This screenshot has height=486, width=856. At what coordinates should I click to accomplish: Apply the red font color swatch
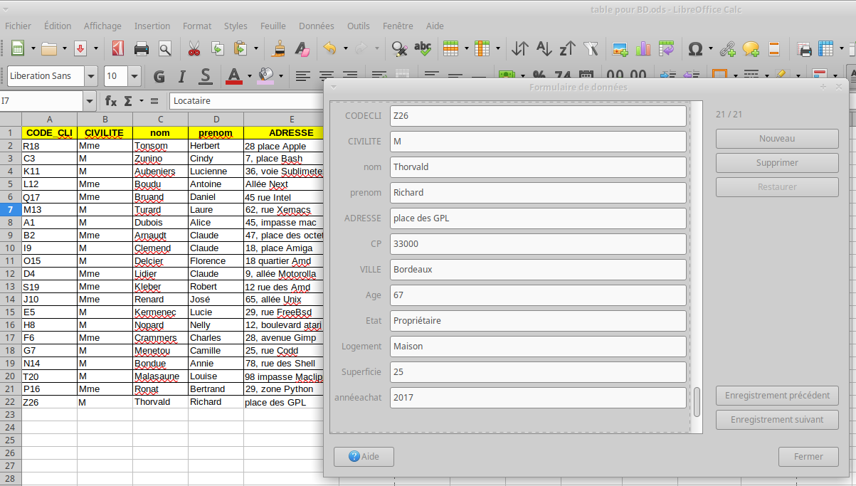tap(233, 76)
